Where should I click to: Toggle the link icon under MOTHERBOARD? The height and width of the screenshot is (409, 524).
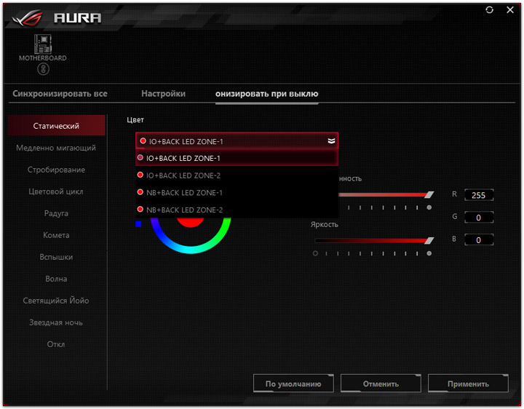43,69
